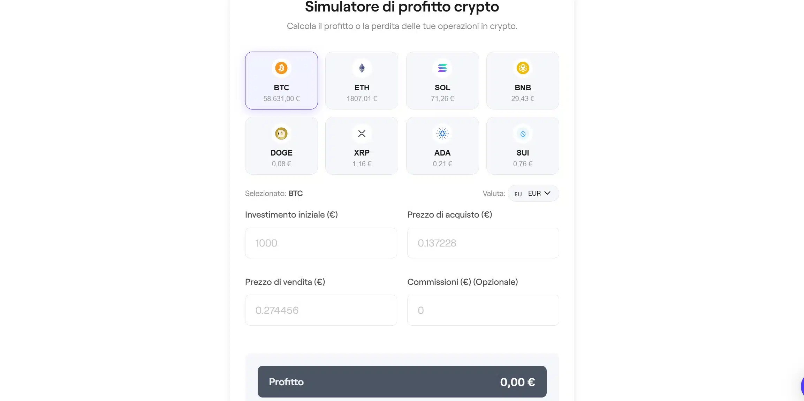Viewport: 804px width, 401px height.
Task: Click the Bitcoin logo icon
Action: (281, 68)
